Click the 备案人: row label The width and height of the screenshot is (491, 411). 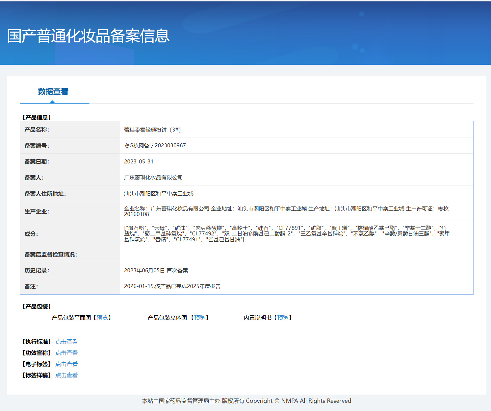(34, 178)
